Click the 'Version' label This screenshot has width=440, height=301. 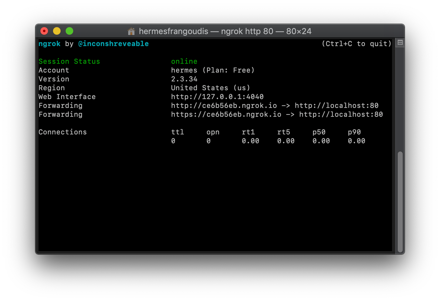tap(54, 79)
